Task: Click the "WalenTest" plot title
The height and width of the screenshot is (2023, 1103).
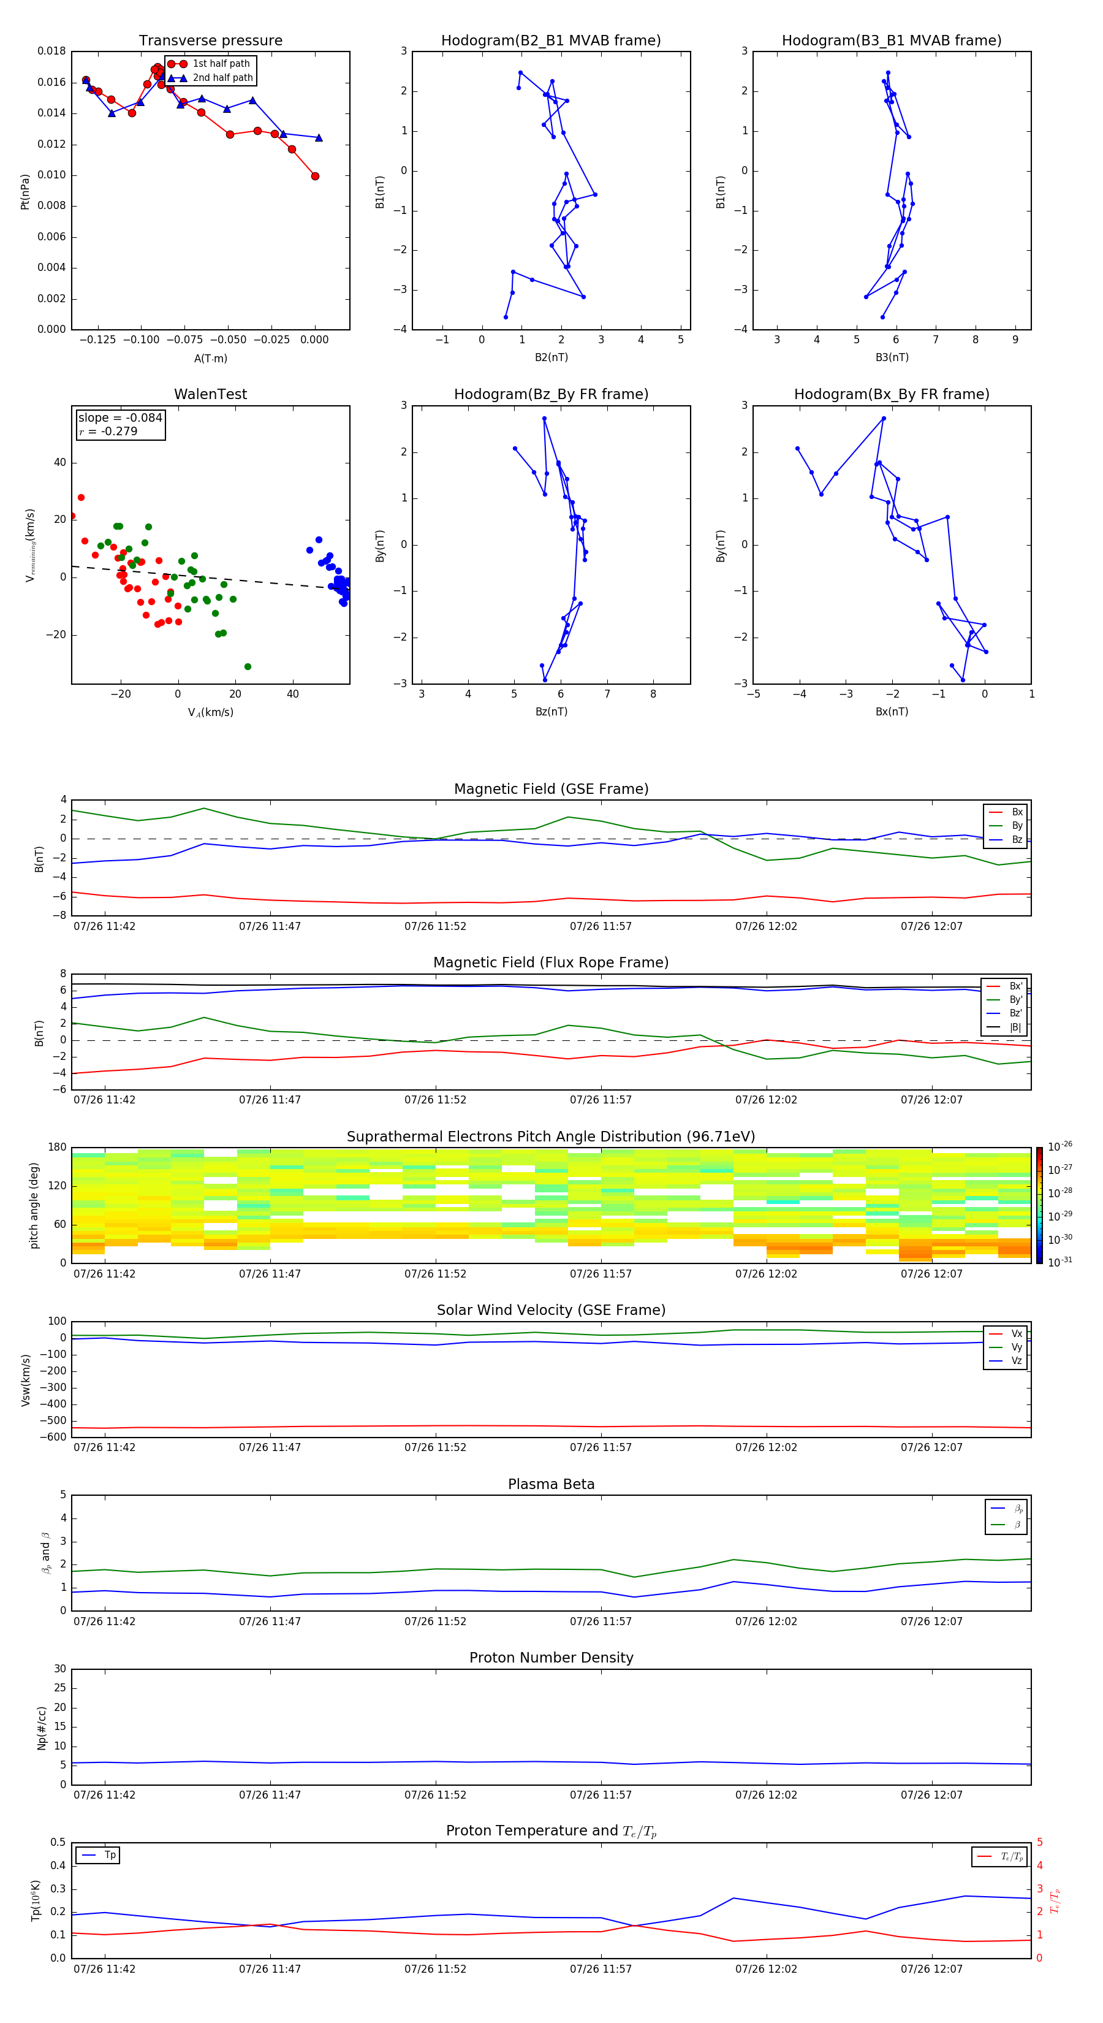Action: coord(210,394)
